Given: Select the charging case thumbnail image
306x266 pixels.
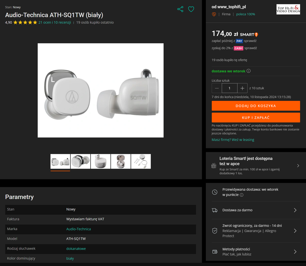Looking at the screenshot, I should point(100,161).
